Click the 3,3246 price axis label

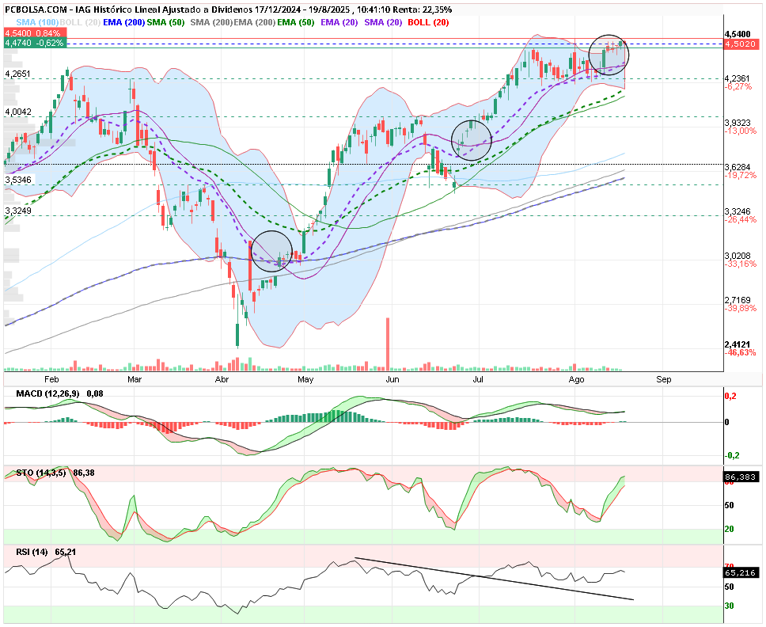(738, 211)
